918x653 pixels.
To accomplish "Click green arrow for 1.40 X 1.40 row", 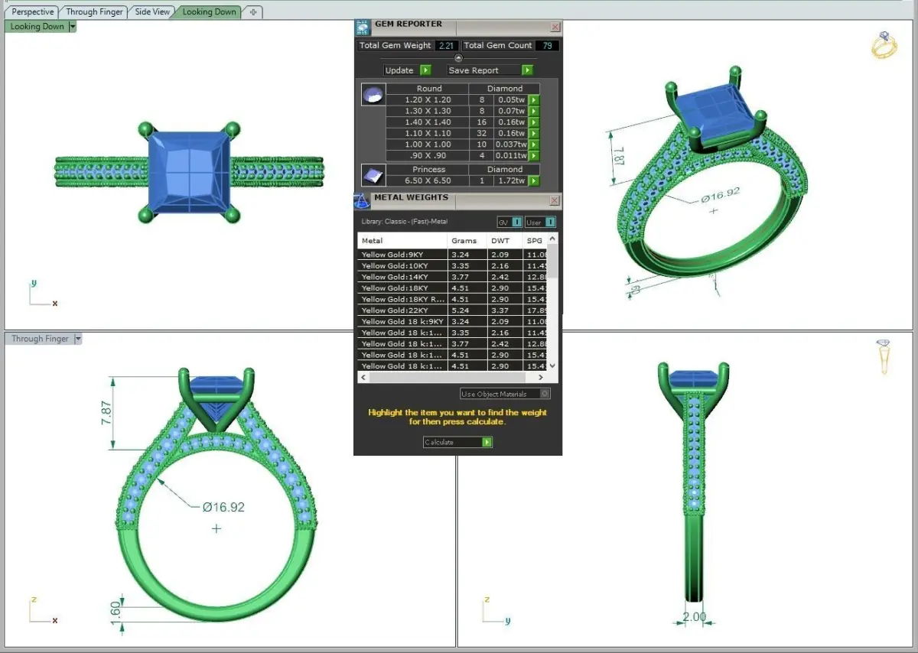I will 534,122.
